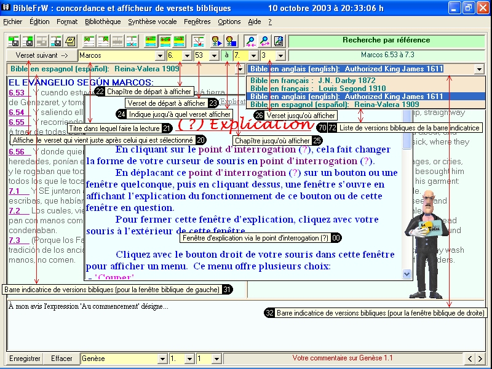
Task: Open the 'Synthèse vocale' menu
Action: (153, 22)
